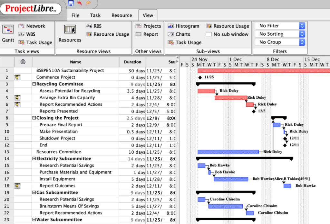Viewport: 330px width, 224px height.
Task: Click the Name column header
Action: (x=75, y=62)
